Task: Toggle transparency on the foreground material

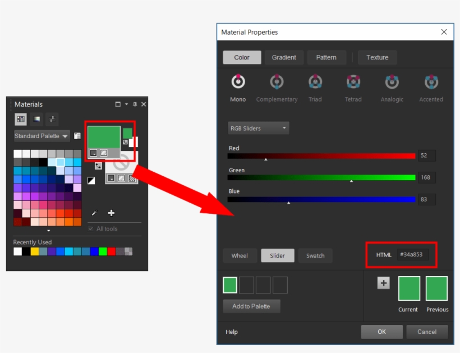Action: tap(104, 153)
